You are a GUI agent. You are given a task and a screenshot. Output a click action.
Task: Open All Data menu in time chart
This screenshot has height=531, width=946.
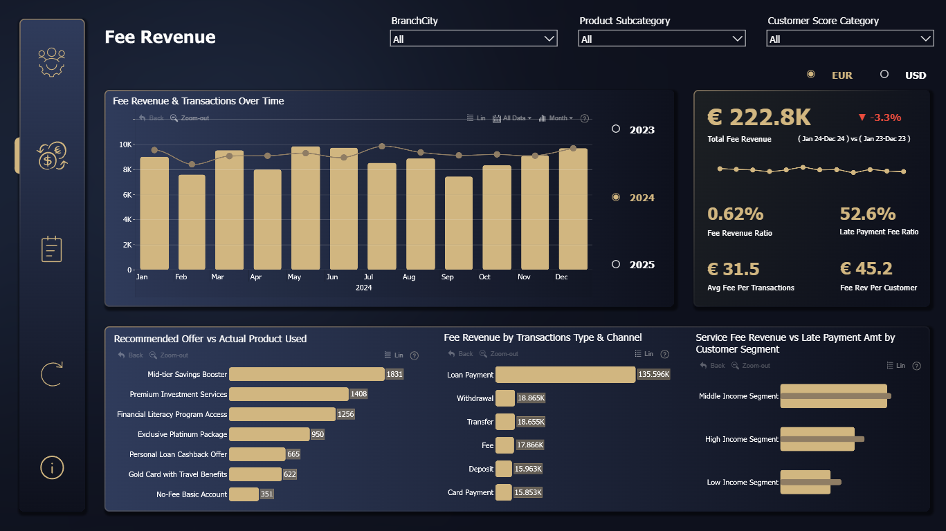pos(512,118)
